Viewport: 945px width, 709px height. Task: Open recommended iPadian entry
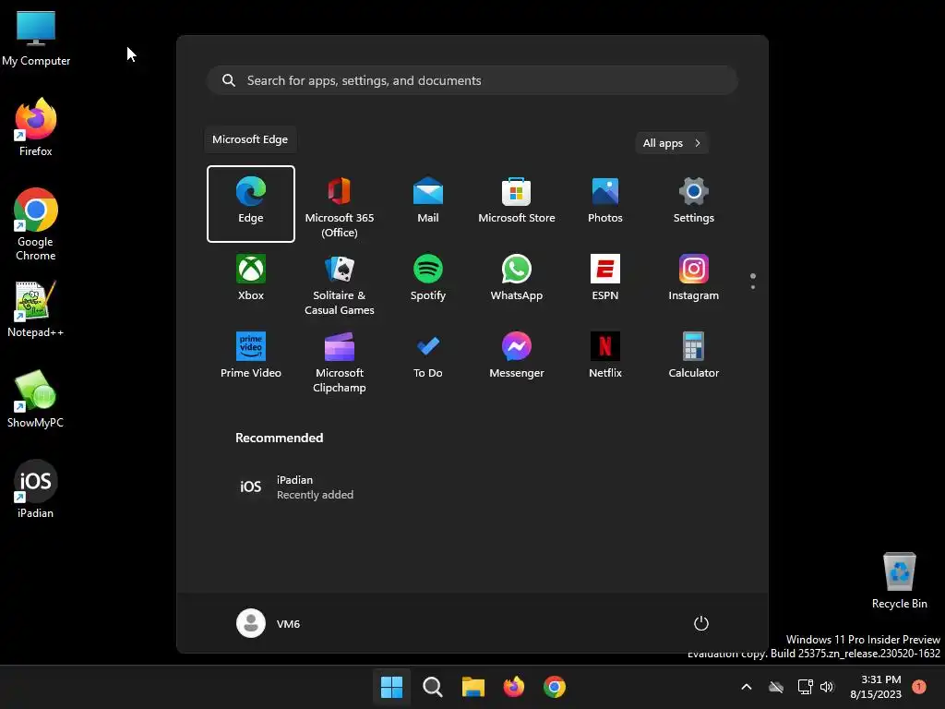pyautogui.click(x=295, y=487)
